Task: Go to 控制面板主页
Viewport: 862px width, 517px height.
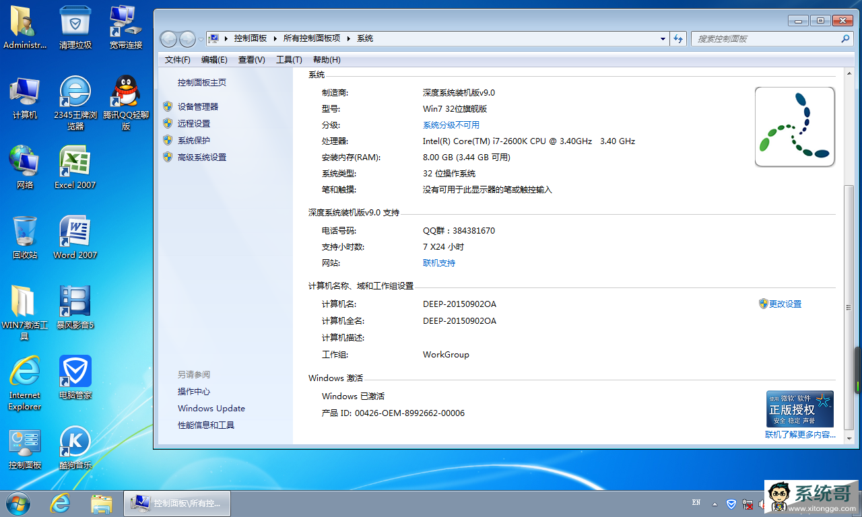Action: (202, 82)
